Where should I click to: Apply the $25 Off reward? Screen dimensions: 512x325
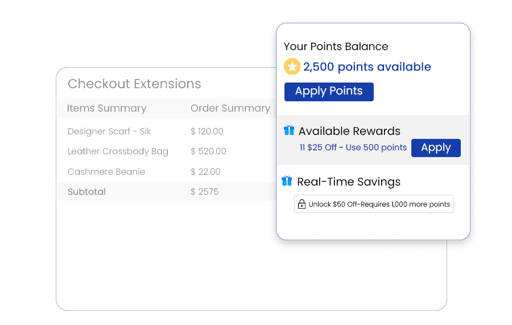436,148
